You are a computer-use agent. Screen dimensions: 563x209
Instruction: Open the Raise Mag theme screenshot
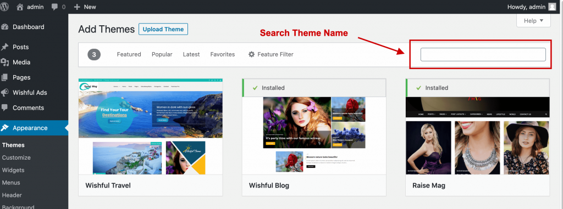click(x=478, y=135)
